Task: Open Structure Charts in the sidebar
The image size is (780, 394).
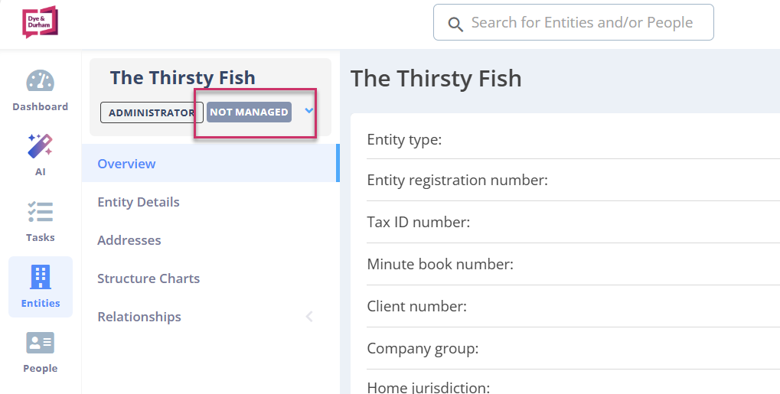Action: [148, 278]
